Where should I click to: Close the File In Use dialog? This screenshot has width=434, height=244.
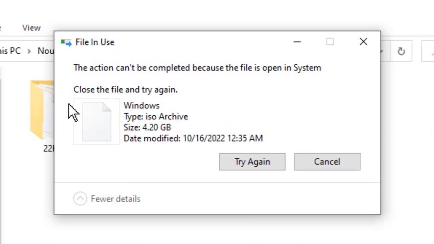coord(363,42)
